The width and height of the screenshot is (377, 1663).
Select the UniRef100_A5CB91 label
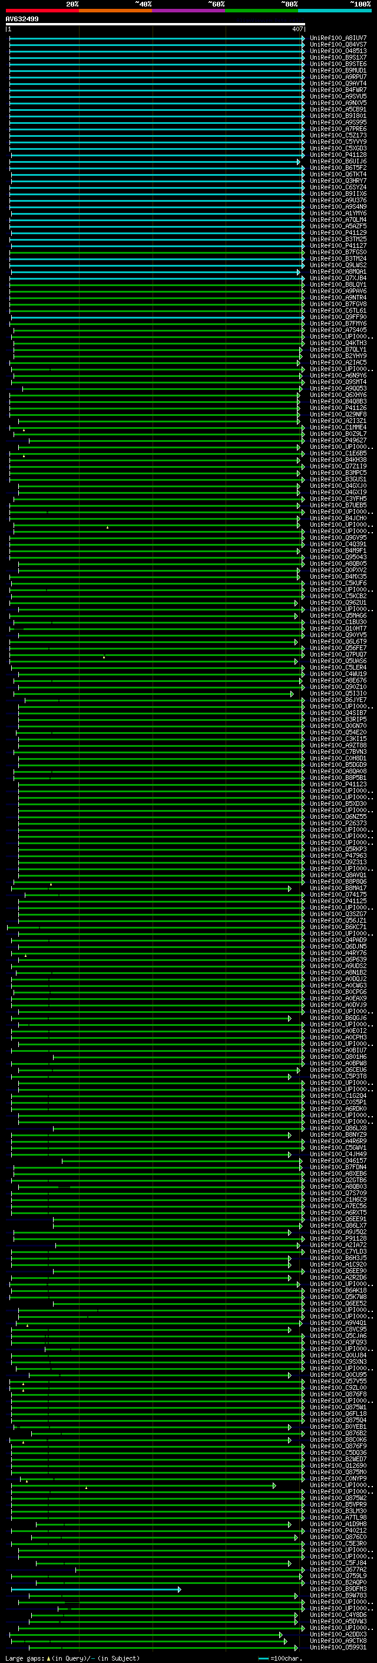pyautogui.click(x=338, y=110)
